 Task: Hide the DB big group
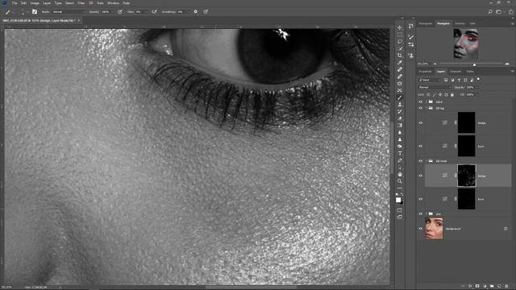point(421,108)
